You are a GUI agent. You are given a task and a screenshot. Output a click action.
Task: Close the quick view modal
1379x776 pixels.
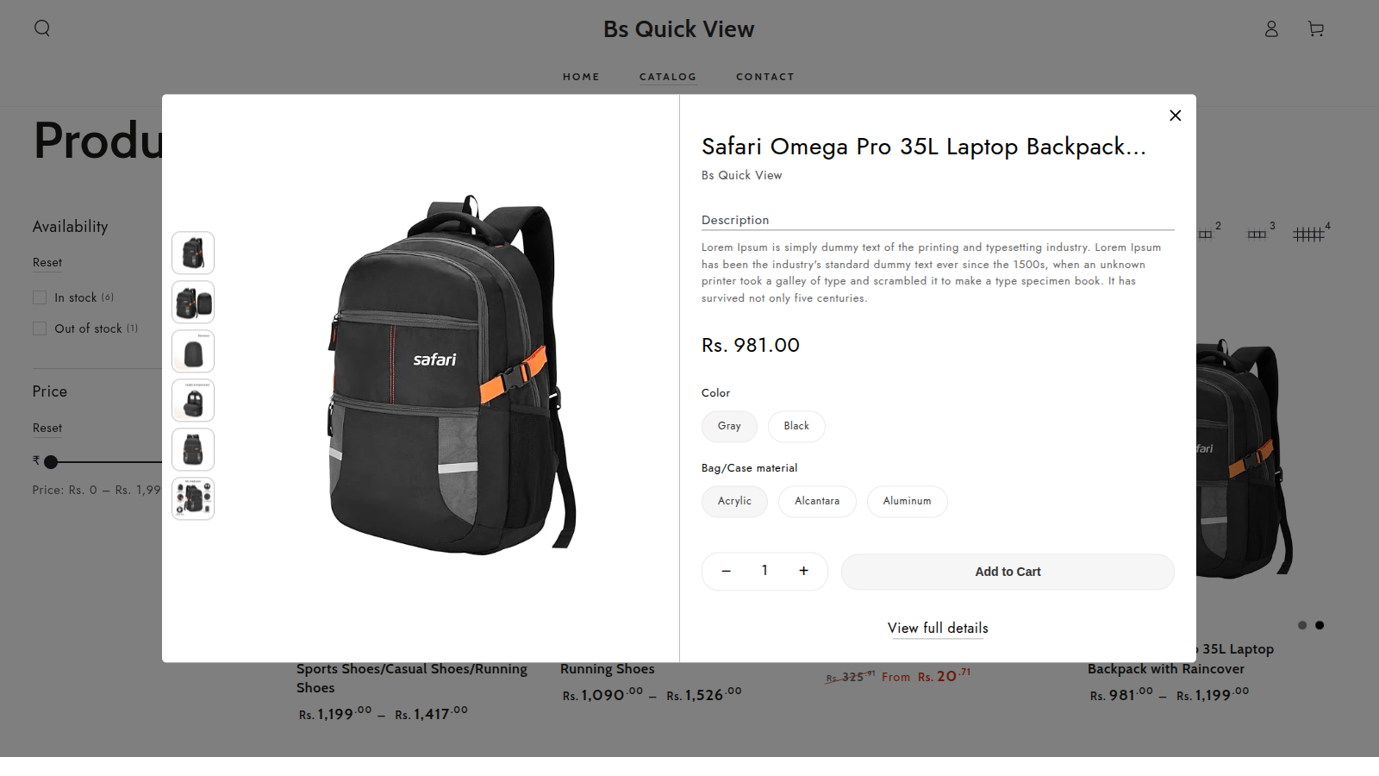click(1175, 116)
